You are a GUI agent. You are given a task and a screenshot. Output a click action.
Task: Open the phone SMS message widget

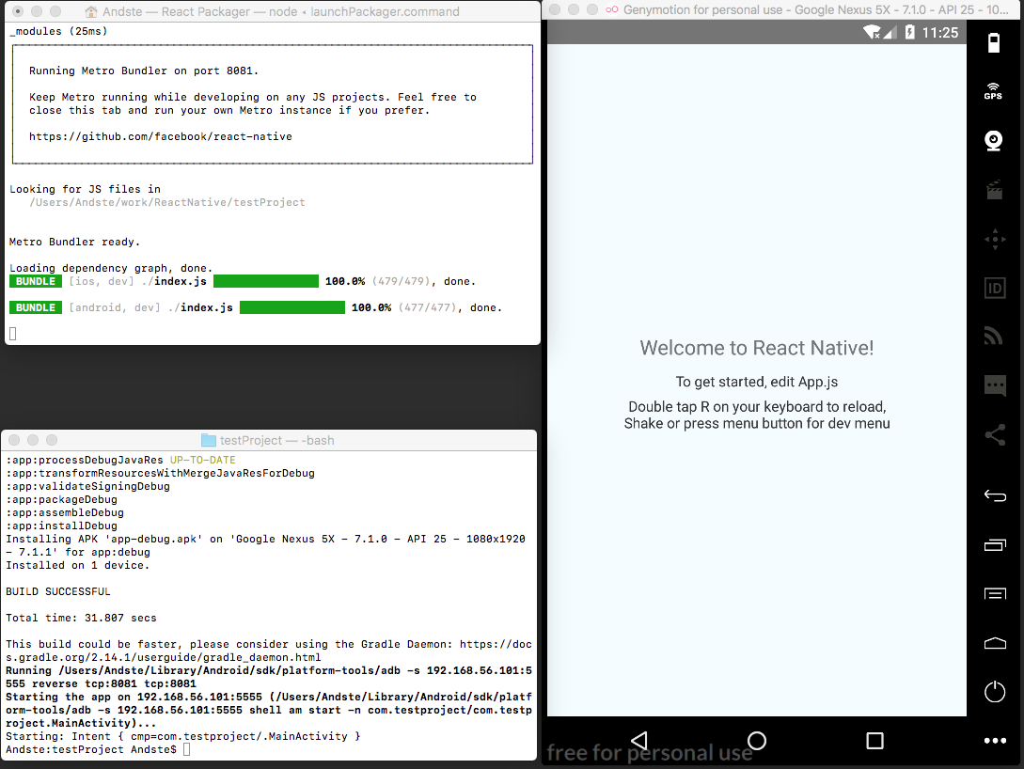(995, 385)
